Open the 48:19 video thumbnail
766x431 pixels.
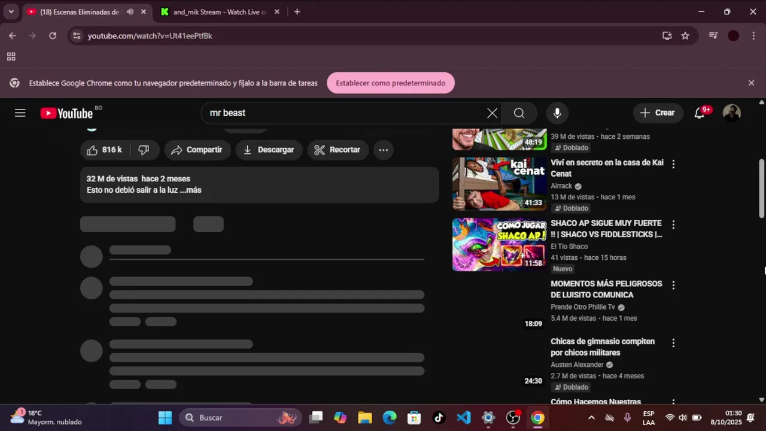[x=499, y=139]
